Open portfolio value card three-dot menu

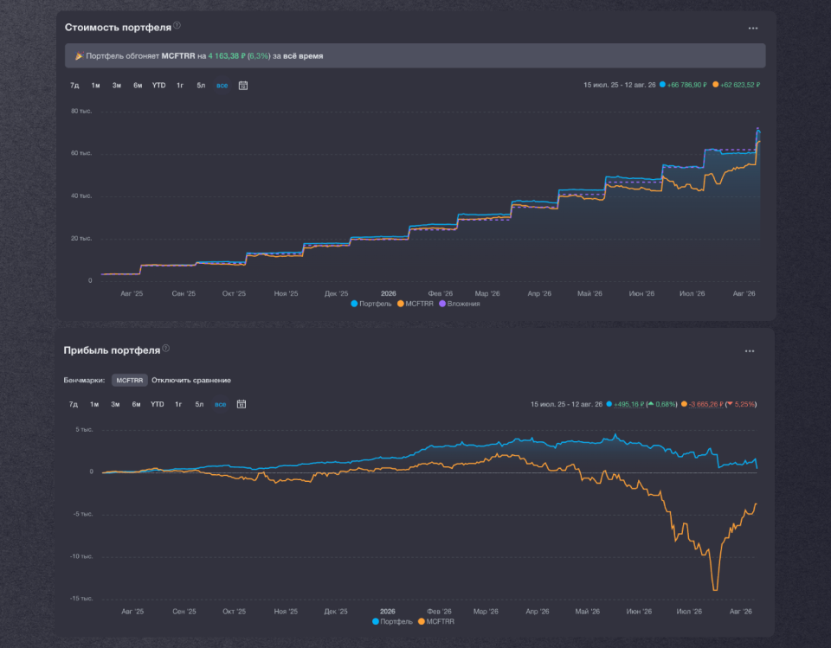752,28
